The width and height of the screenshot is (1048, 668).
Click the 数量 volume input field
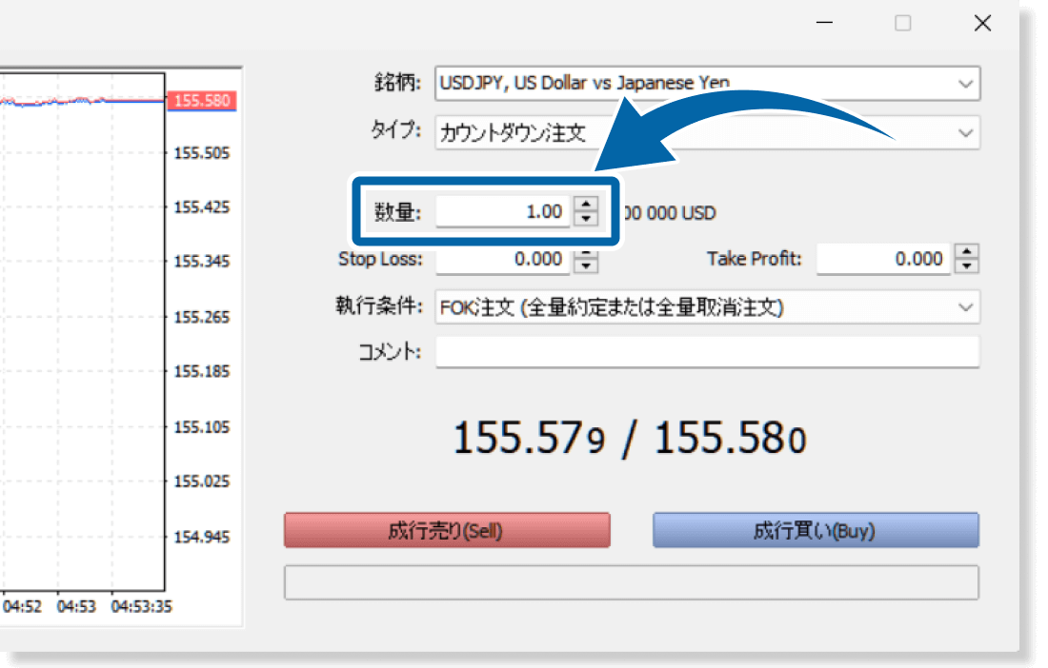503,211
